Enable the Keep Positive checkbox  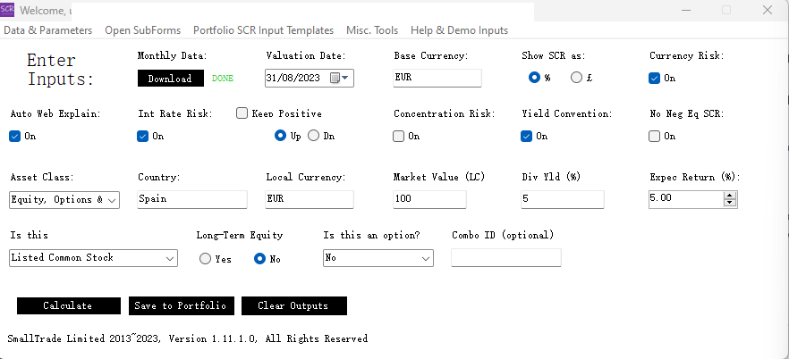click(242, 113)
